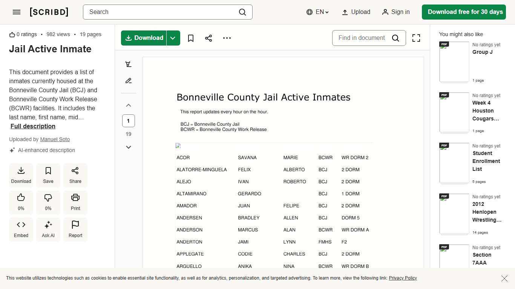Enter fullscreen document view
The height and width of the screenshot is (289, 515).
click(416, 38)
